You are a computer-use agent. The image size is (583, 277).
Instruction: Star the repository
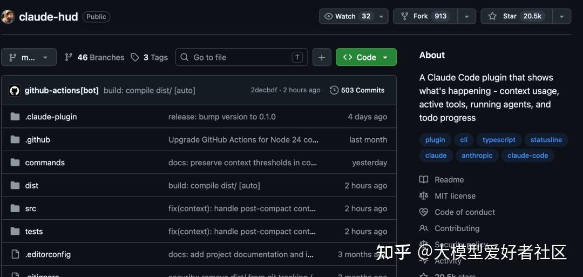coord(517,16)
